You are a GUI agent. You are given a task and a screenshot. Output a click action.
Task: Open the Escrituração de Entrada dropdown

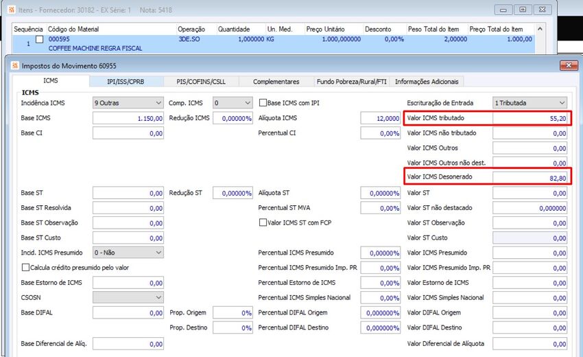530,103
